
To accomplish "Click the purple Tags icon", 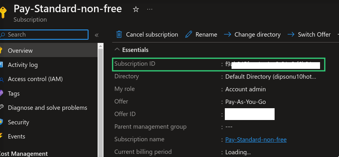I will [x=1, y=93].
